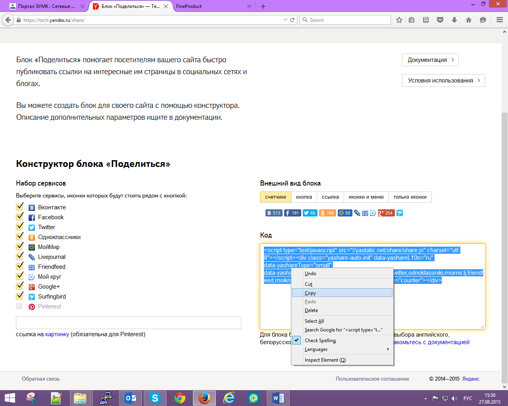Select the только иконки appearance tab
The image size is (508, 406).
tap(410, 197)
